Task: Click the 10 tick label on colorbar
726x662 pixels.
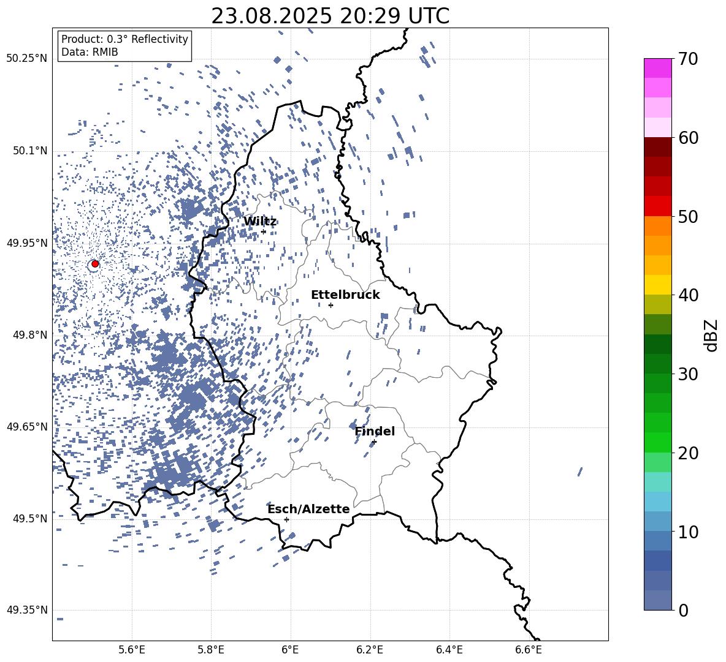Action: tap(688, 532)
